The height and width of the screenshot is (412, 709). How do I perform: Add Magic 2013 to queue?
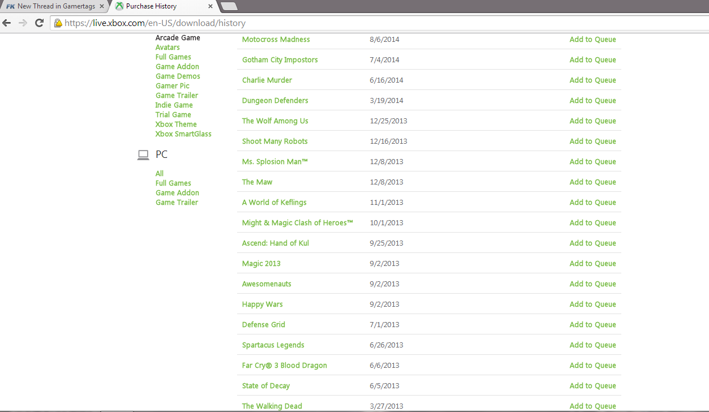tap(592, 264)
